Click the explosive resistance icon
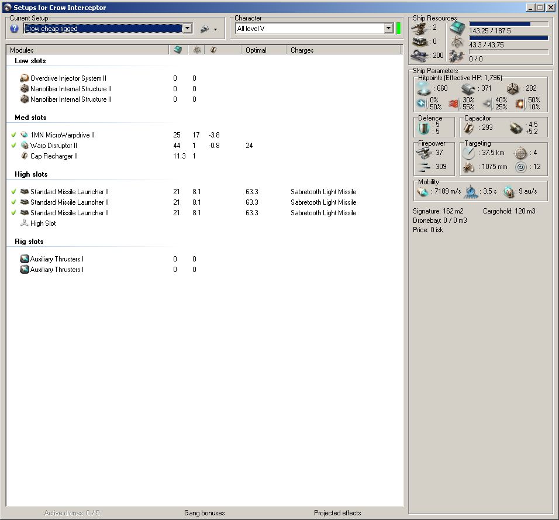The width and height of the screenshot is (559, 520). (520, 104)
